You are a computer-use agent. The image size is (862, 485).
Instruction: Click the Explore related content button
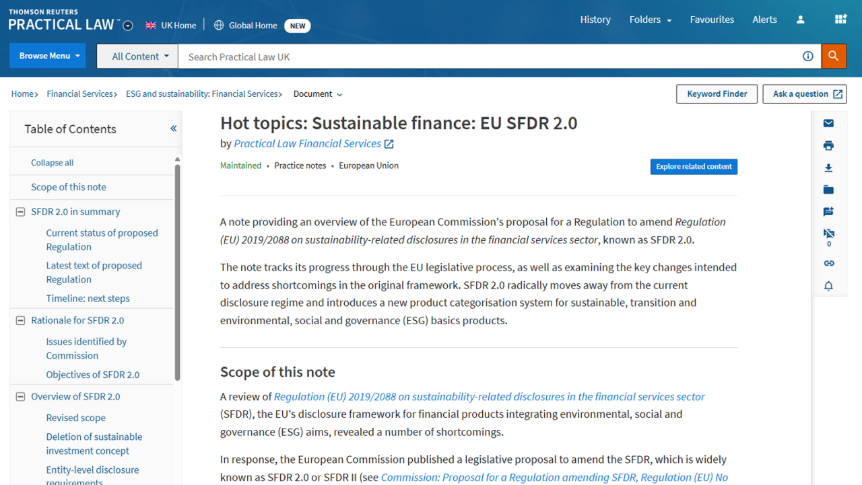point(694,167)
